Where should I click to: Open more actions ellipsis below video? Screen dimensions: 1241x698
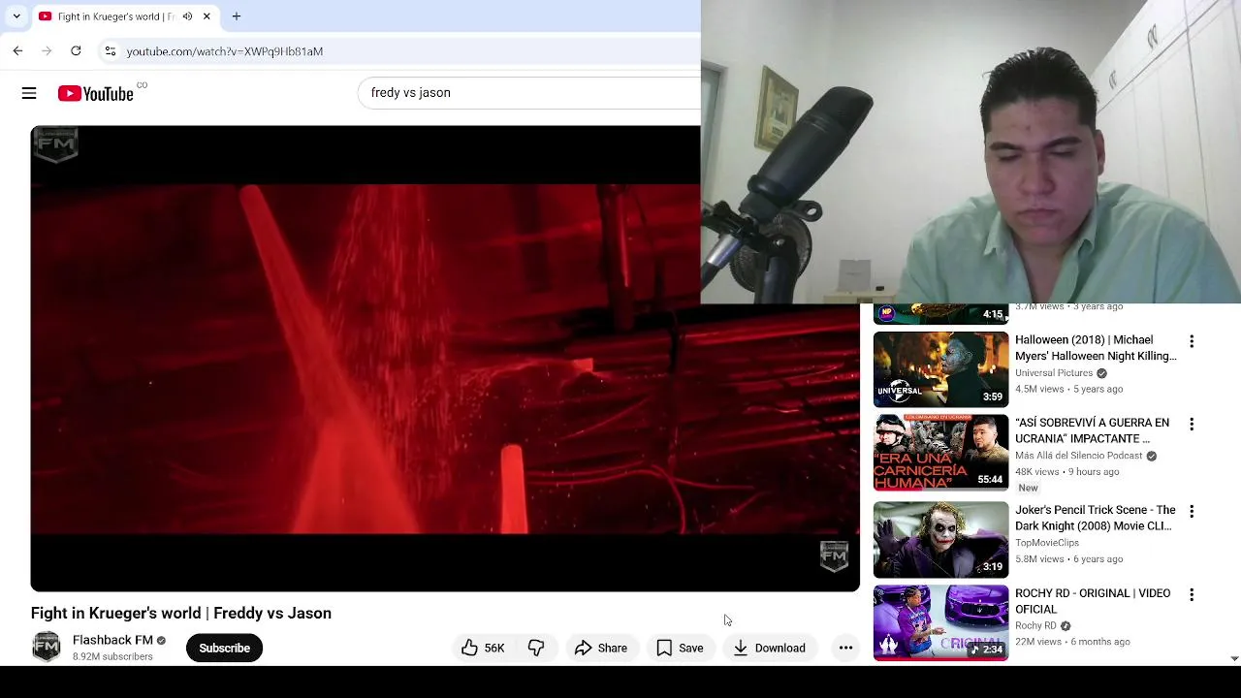click(845, 648)
